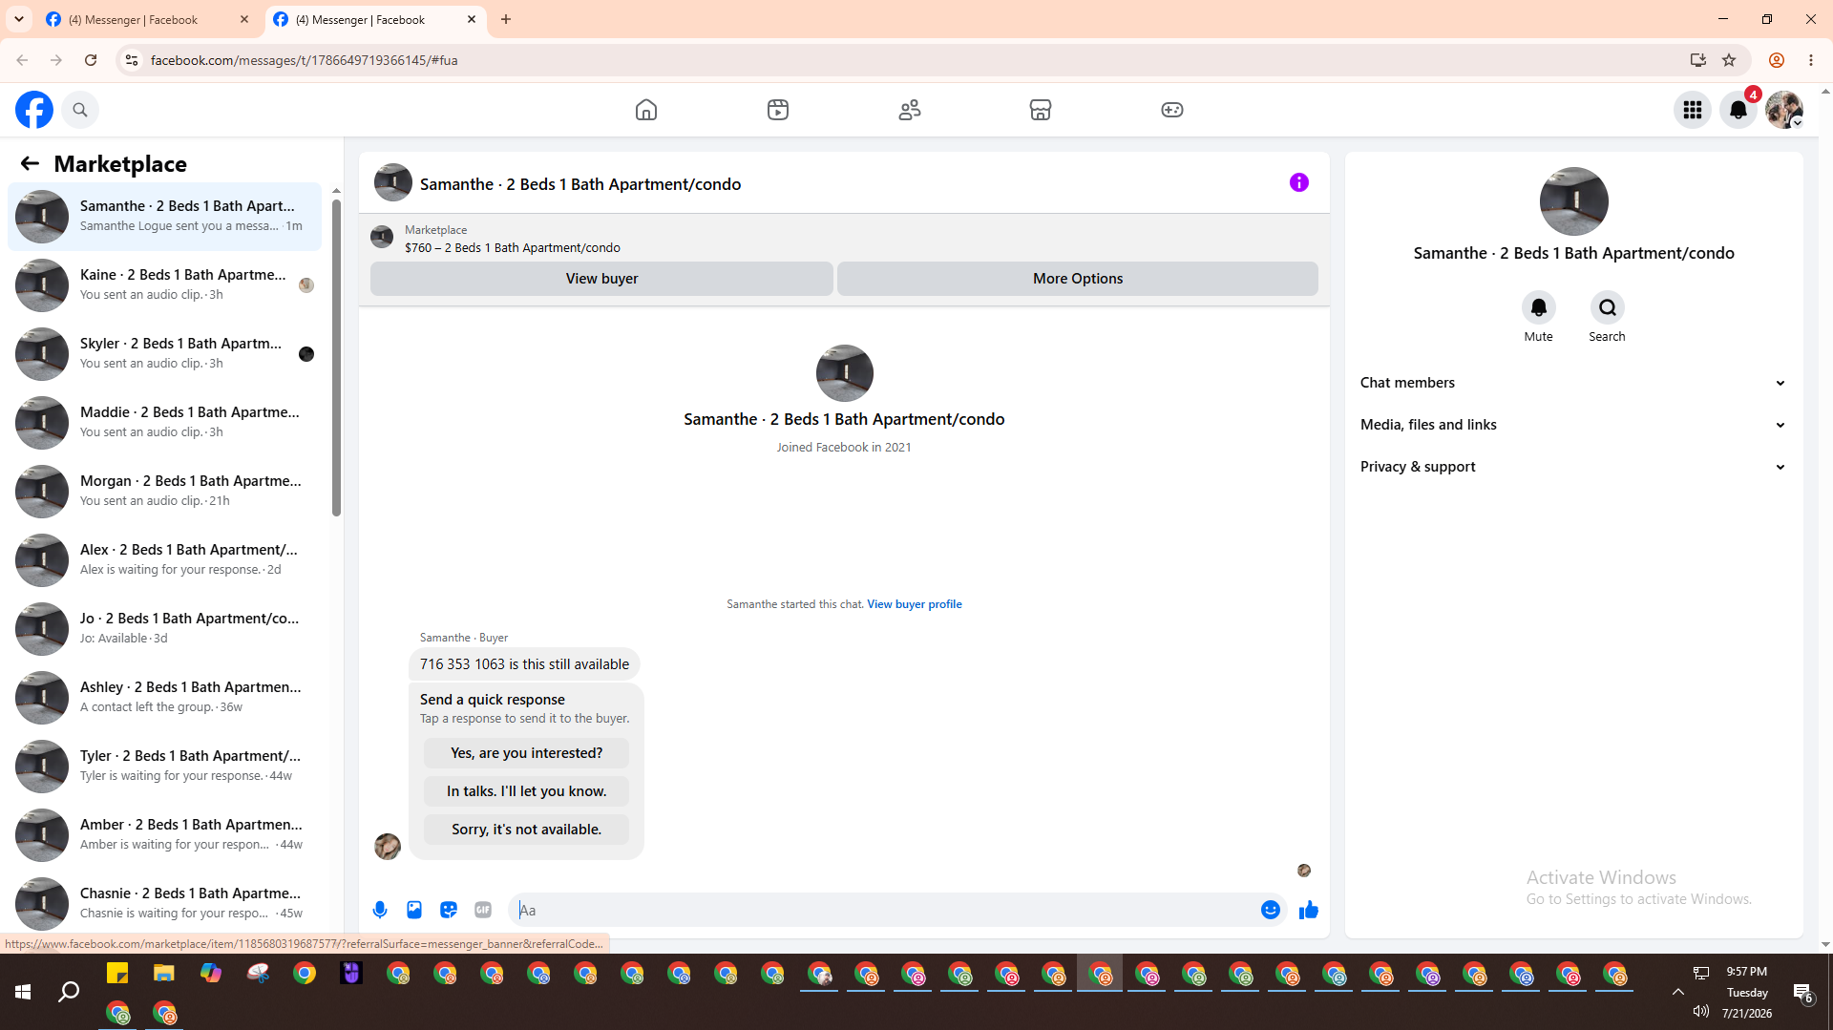Open the account profile picture menu

pyautogui.click(x=1784, y=110)
